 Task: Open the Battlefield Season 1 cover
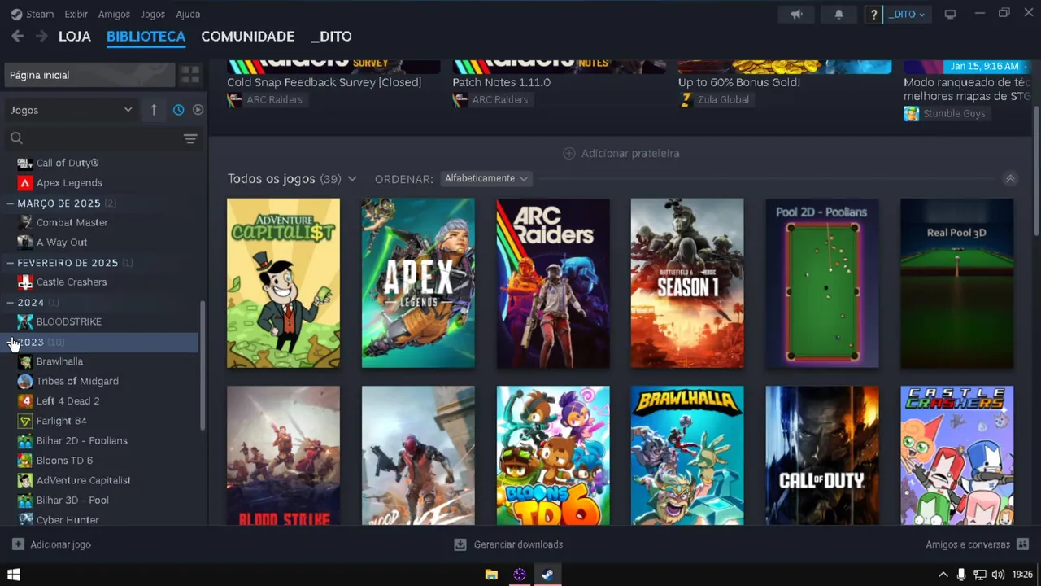click(687, 283)
